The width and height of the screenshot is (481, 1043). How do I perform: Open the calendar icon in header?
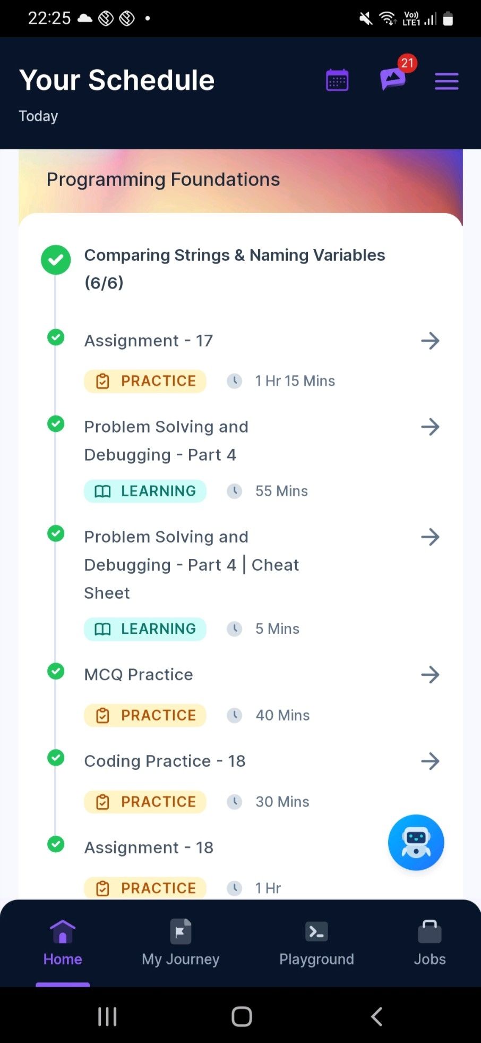[x=337, y=81]
